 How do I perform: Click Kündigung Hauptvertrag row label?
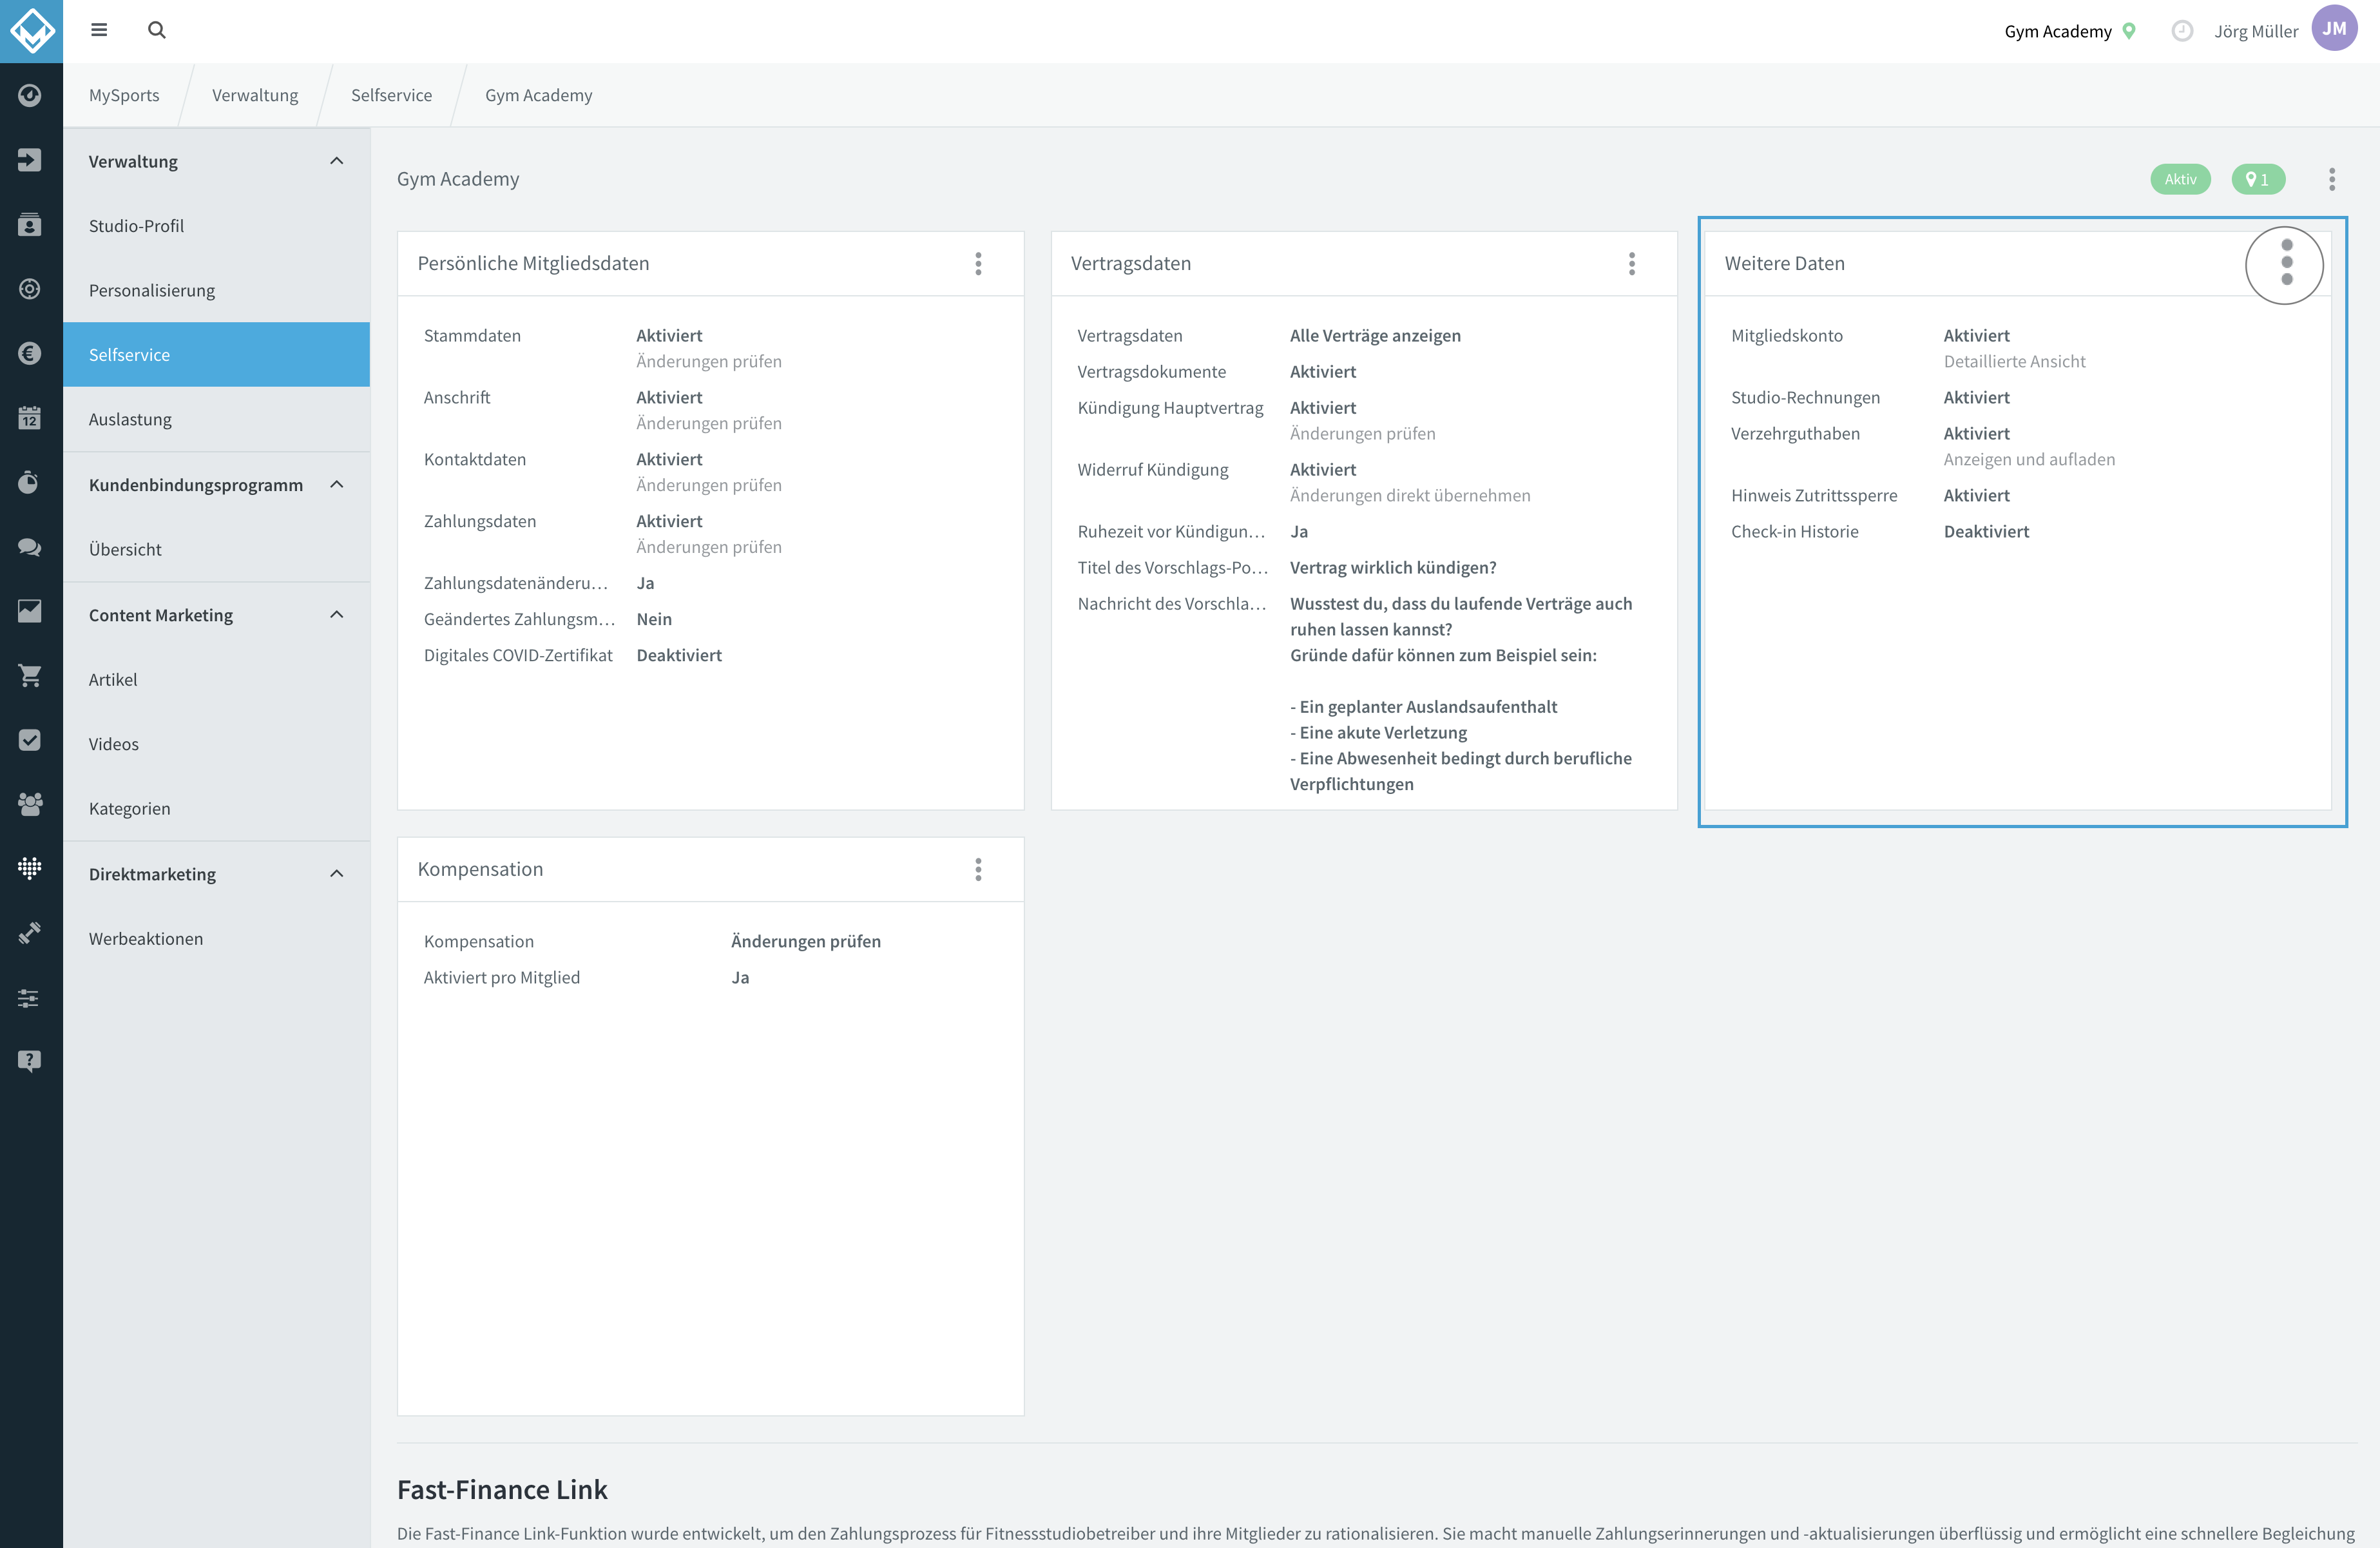[x=1170, y=408]
